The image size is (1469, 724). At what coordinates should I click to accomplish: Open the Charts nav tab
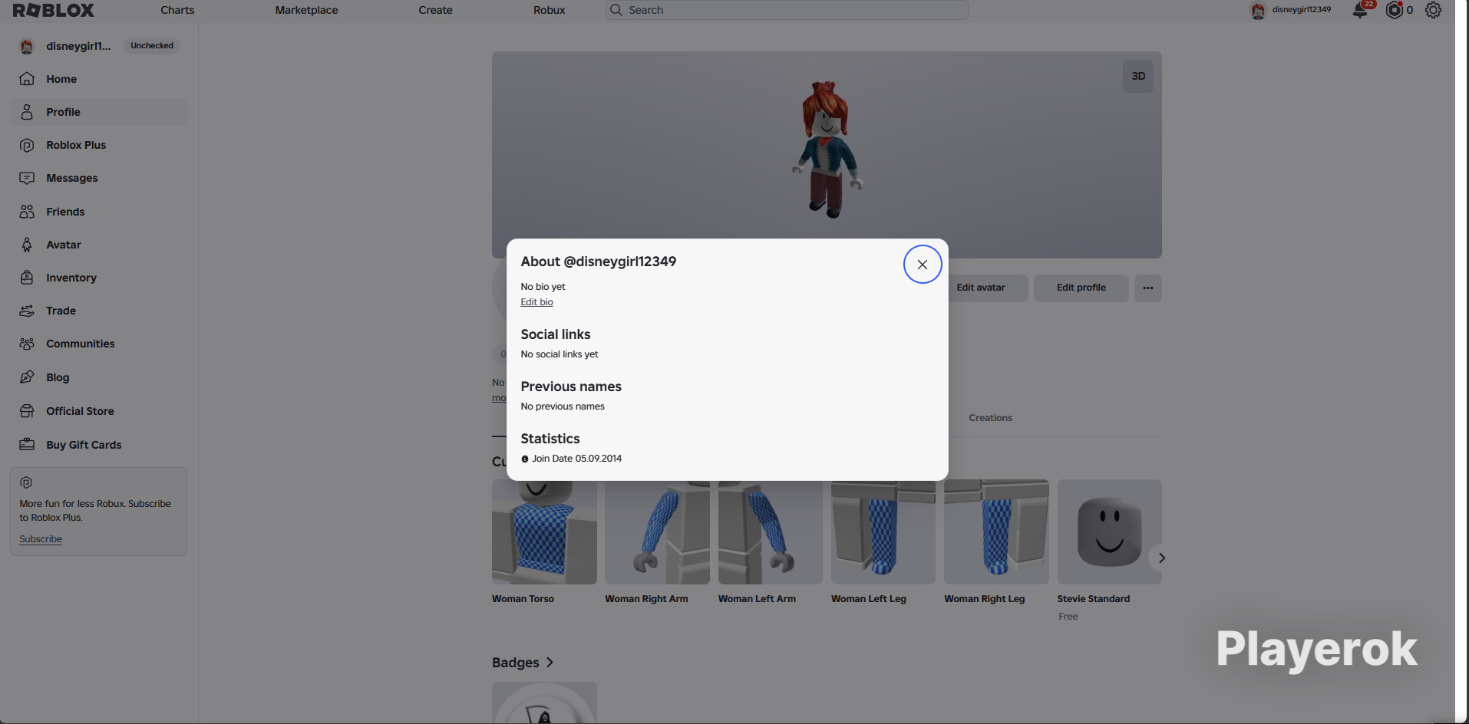point(177,10)
